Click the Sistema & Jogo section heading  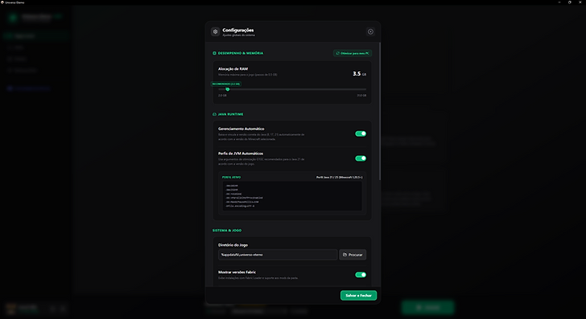pos(227,231)
